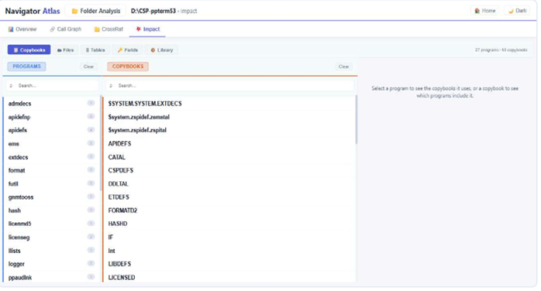
Task: Select the CATAL copybook
Action: point(229,157)
